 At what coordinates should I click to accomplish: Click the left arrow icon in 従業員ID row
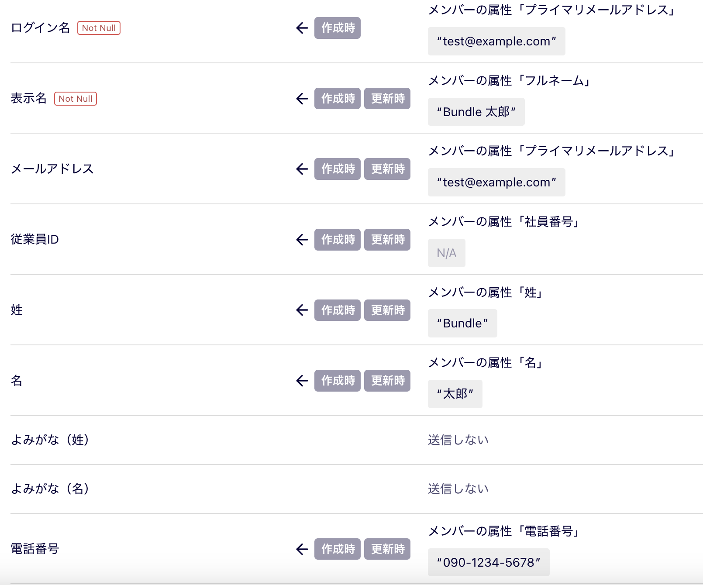[302, 240]
